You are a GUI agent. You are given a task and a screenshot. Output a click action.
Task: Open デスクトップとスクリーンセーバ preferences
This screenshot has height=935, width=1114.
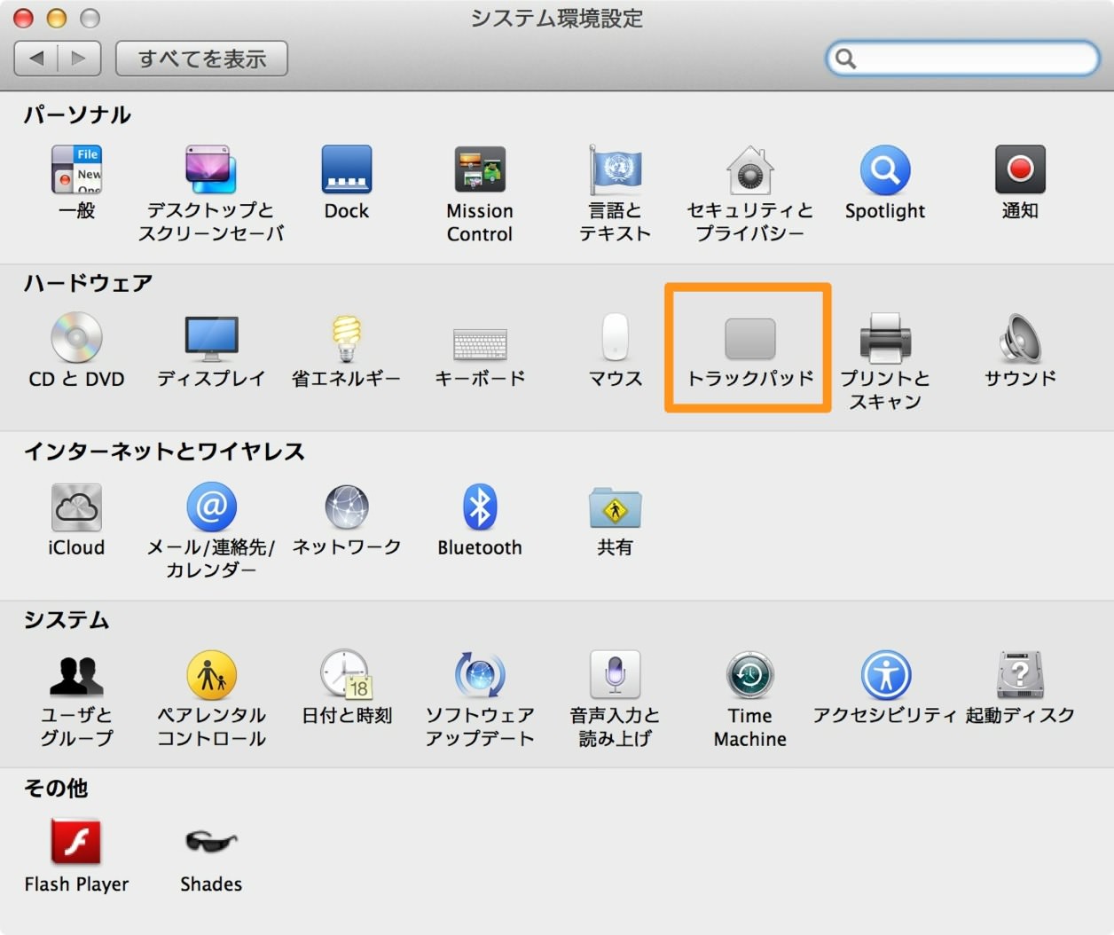click(210, 169)
